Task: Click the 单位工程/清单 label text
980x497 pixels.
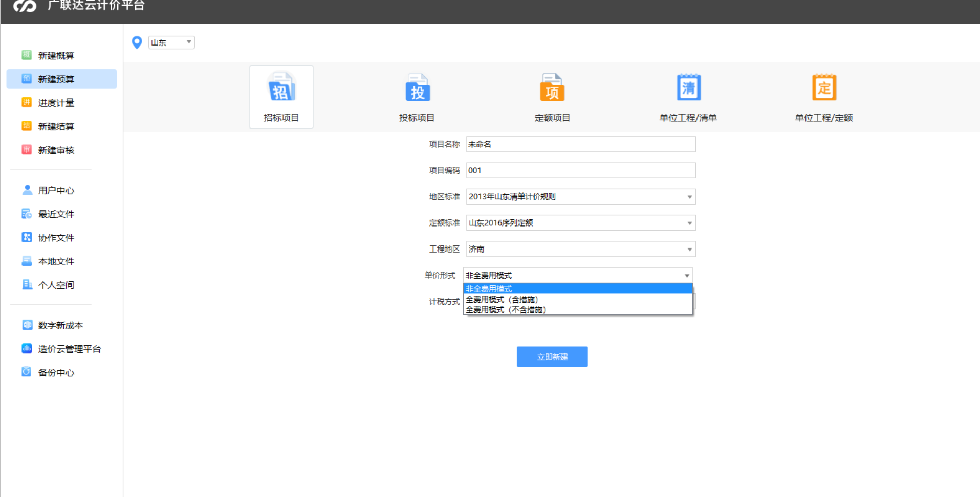Action: point(688,118)
